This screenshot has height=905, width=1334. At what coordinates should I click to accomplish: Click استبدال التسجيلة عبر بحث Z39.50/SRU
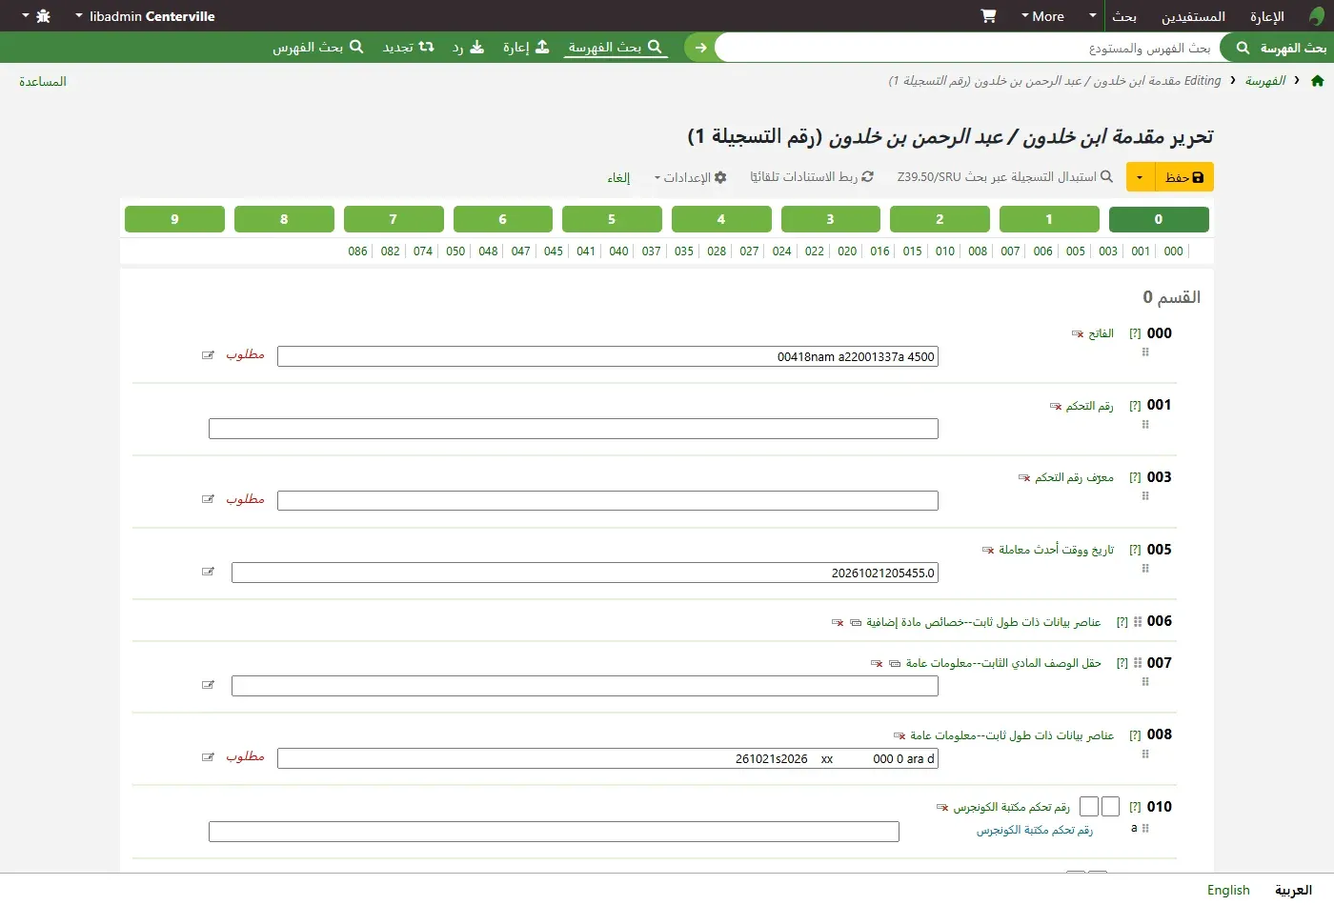pyautogui.click(x=1005, y=177)
